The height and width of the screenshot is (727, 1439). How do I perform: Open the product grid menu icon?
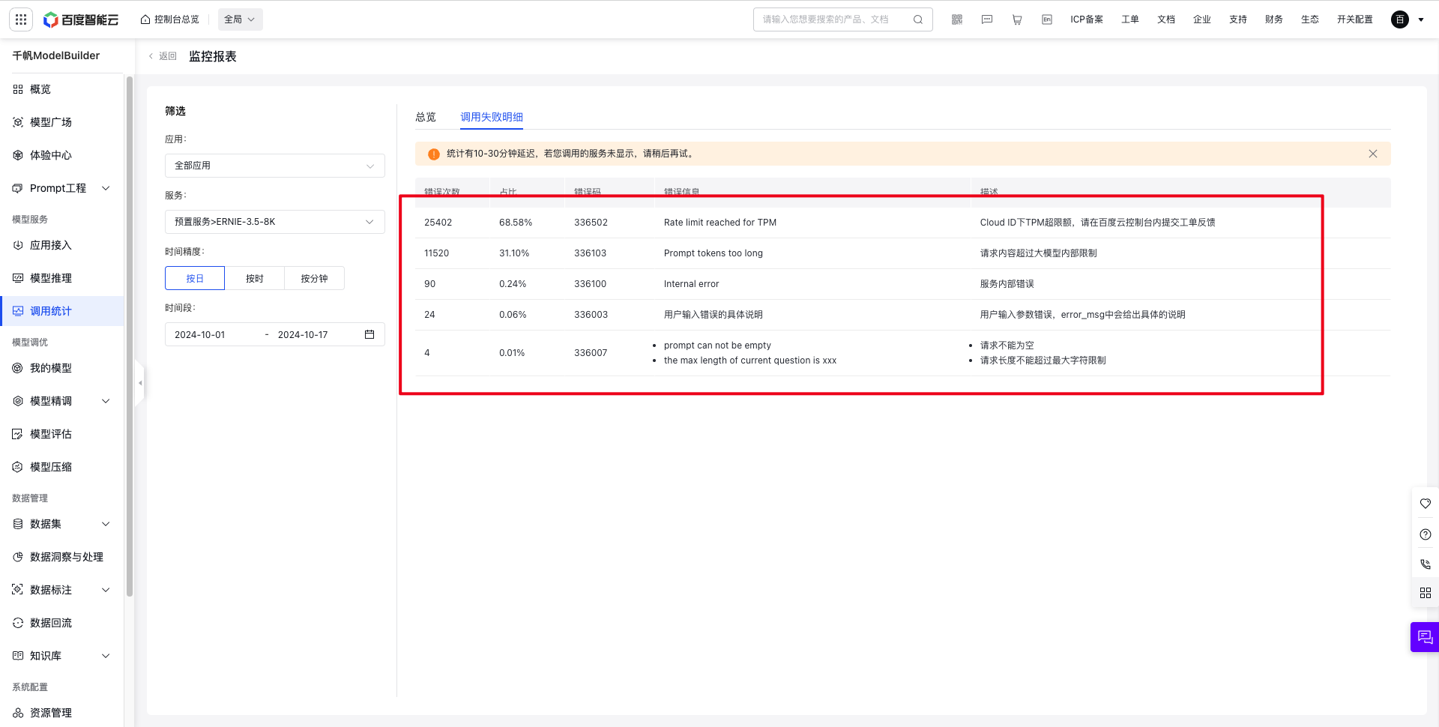[x=21, y=19]
